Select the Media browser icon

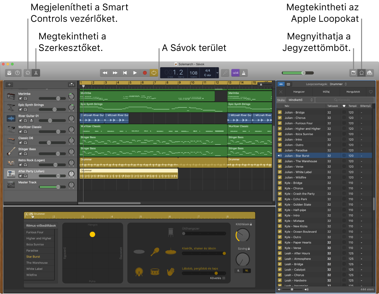click(370, 73)
